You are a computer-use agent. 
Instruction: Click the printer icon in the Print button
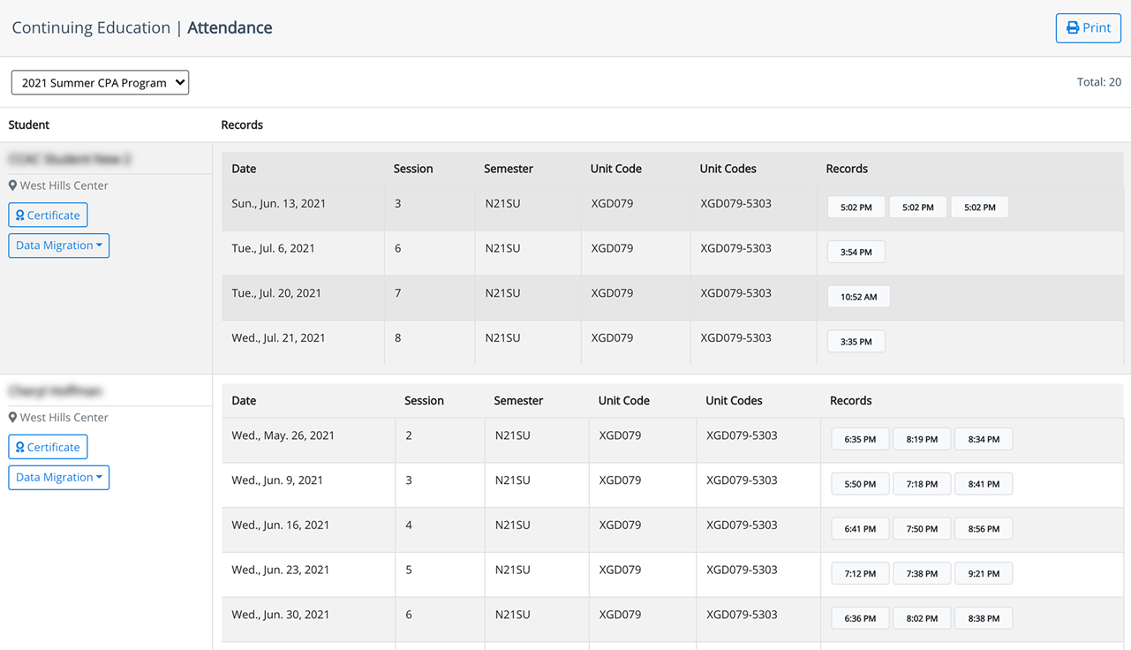(1074, 27)
